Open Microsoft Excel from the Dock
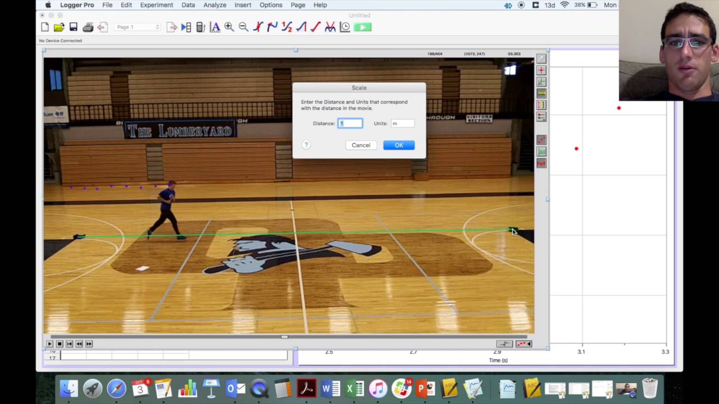Image resolution: width=719 pixels, height=404 pixels. (x=354, y=388)
